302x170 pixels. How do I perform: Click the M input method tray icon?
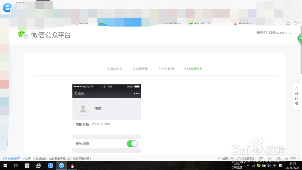[281, 165]
